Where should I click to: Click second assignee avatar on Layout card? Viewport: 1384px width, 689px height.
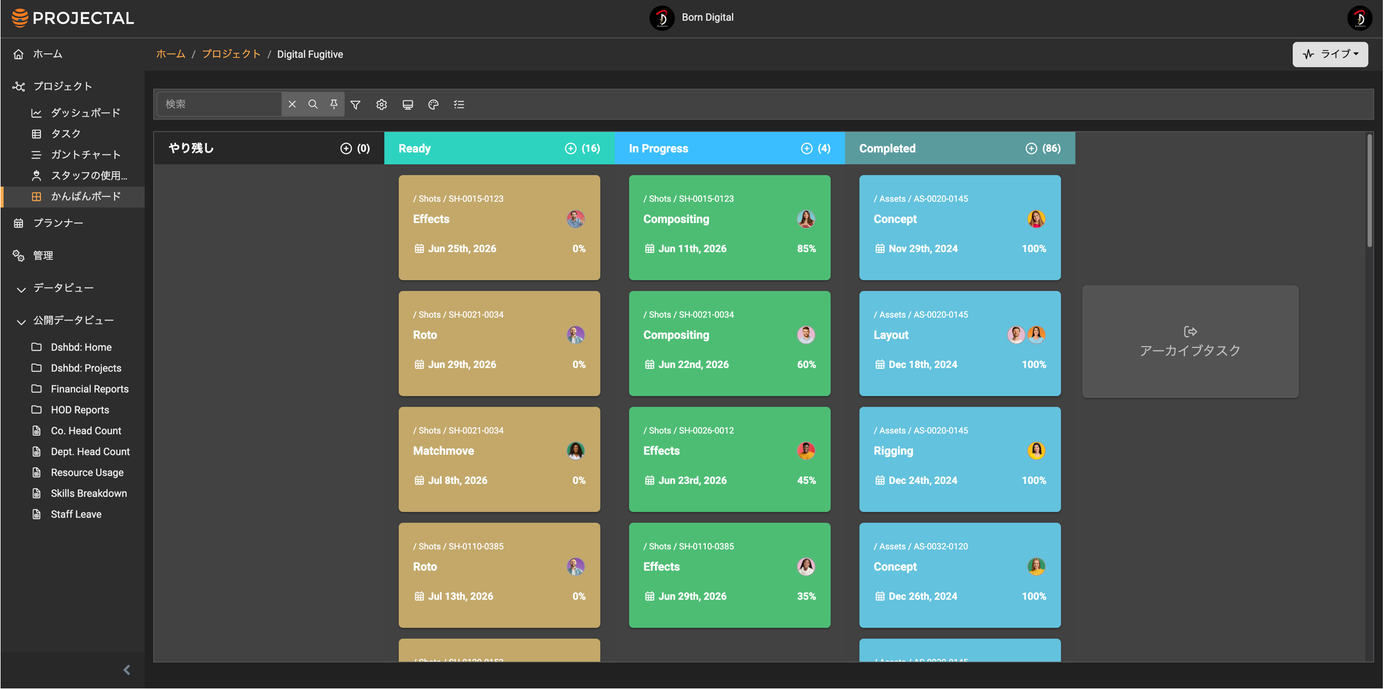coord(1036,335)
